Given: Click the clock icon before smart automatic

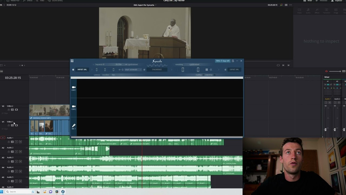Looking at the screenshot, I should 122,70.
